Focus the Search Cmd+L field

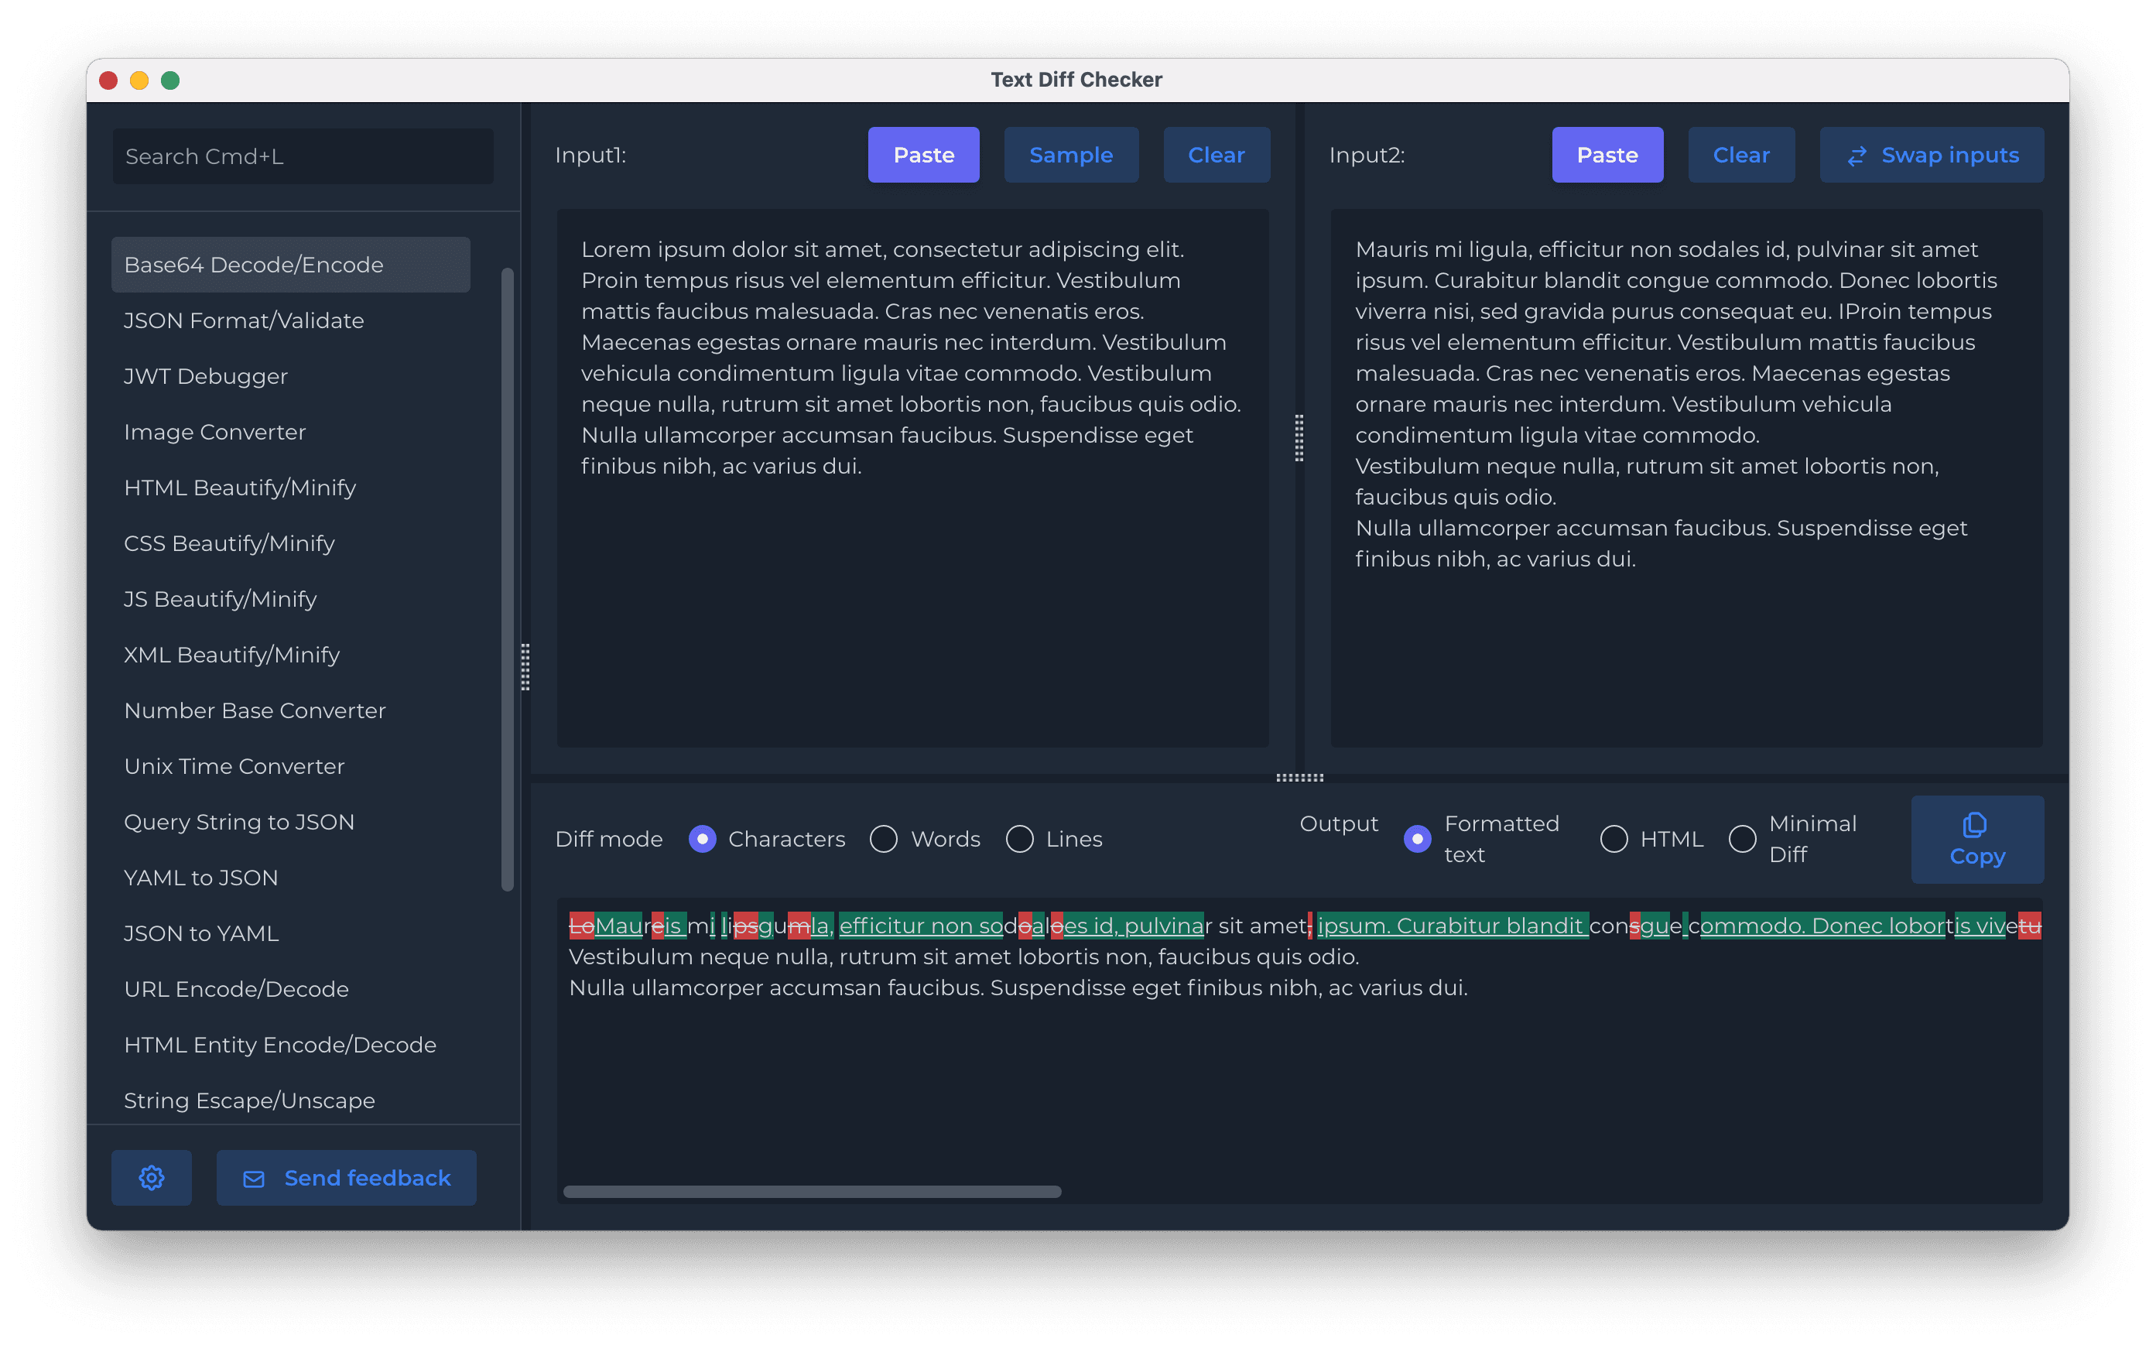303,156
